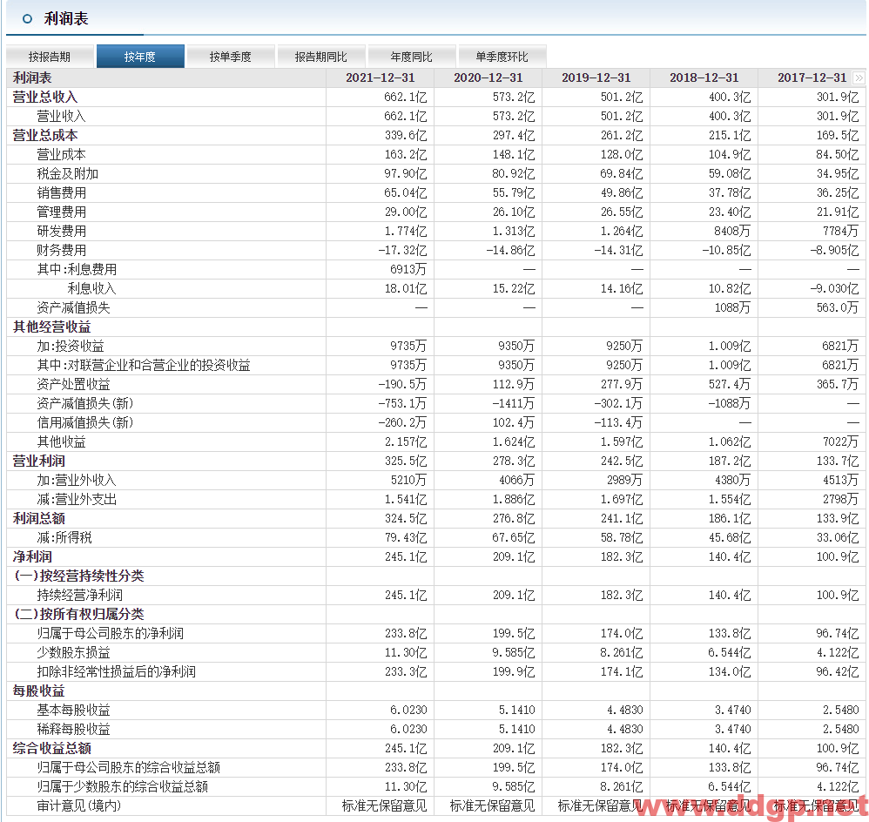The height and width of the screenshot is (822, 869).
Task: Select the 利润总额 row label
Action: point(39,518)
